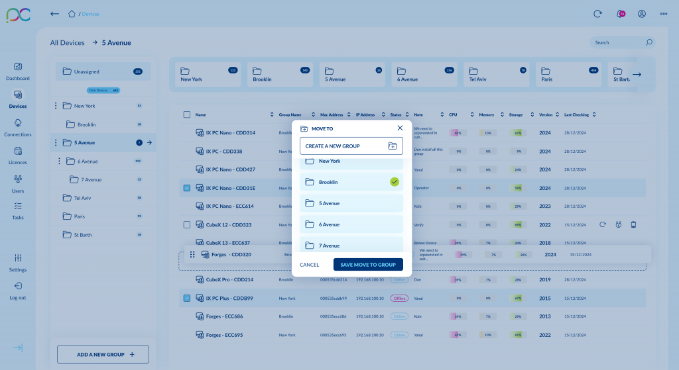This screenshot has width=679, height=370.
Task: Click plug icon on CubeX 12 row
Action: coord(619,224)
